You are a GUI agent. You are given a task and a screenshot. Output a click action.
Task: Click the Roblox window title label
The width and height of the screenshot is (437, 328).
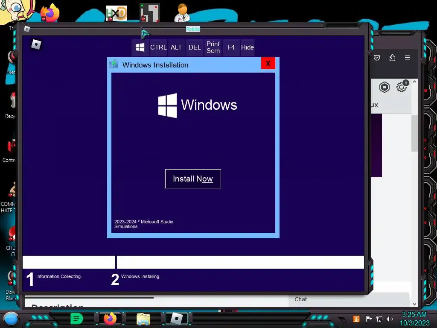pos(193,29)
